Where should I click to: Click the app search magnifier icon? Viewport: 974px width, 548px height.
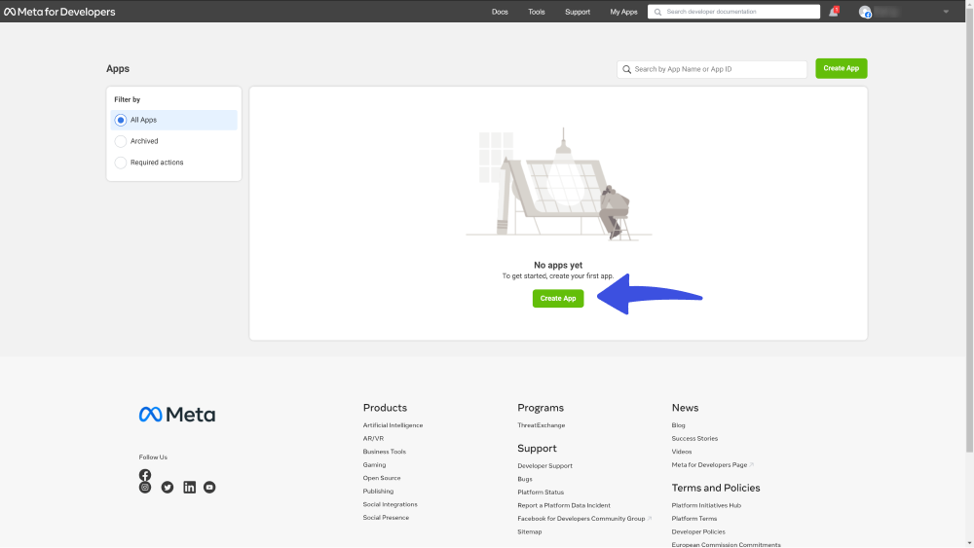(626, 69)
